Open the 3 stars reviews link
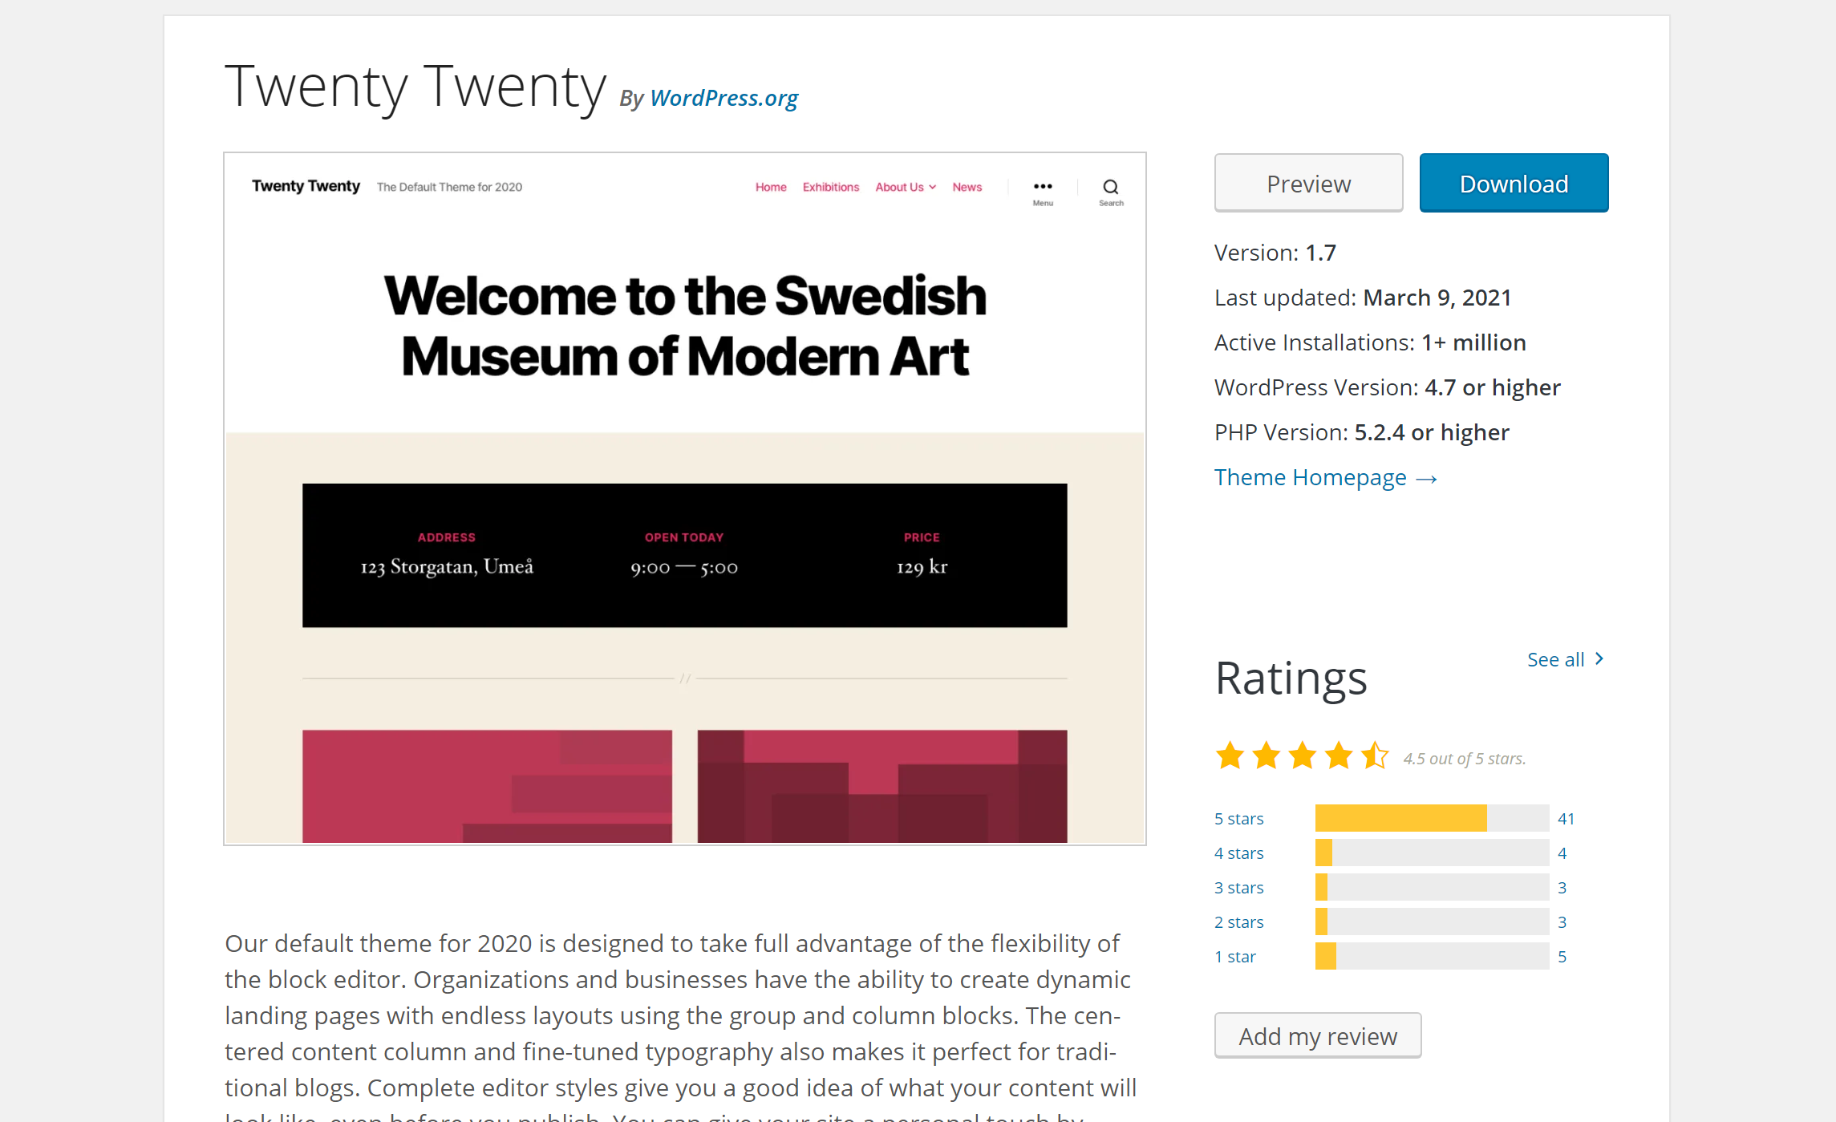 [1238, 887]
